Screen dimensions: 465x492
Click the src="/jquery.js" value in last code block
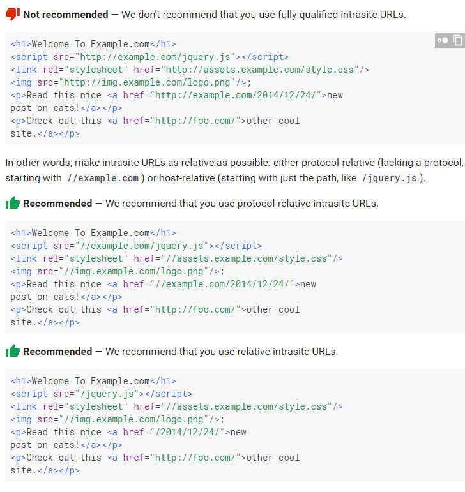(x=107, y=394)
